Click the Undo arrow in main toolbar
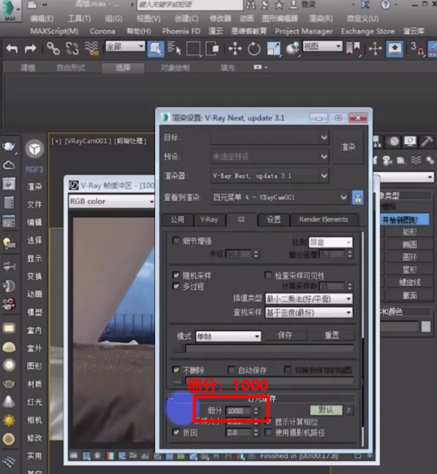This screenshot has height=474, width=437. [x=12, y=49]
